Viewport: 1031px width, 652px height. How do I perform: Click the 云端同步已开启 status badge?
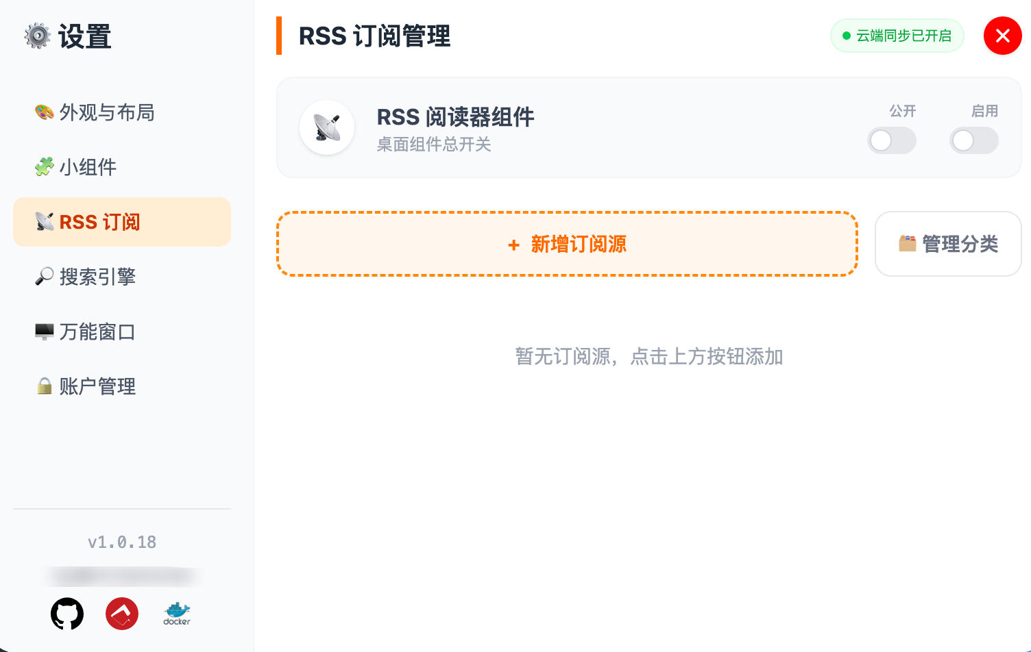[x=897, y=36]
